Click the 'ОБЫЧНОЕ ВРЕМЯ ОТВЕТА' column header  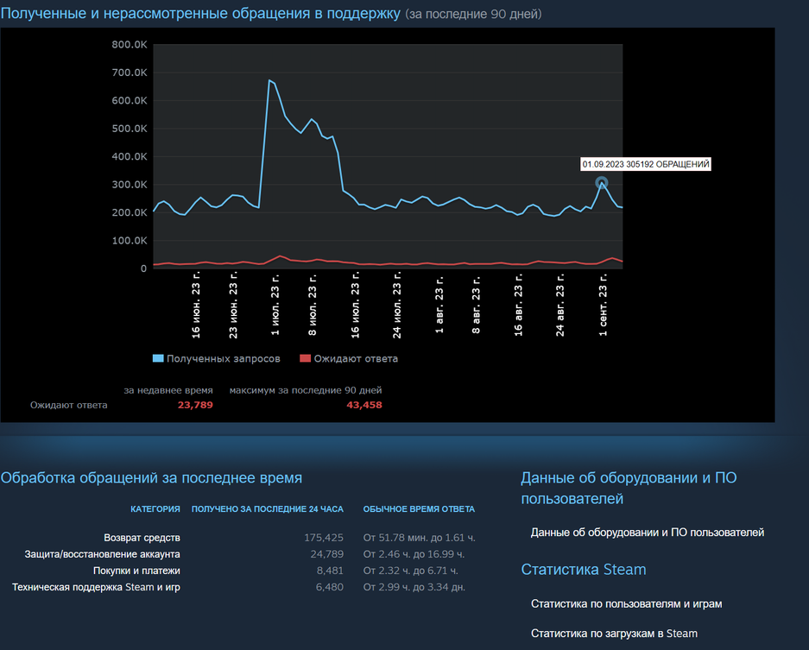tap(419, 509)
